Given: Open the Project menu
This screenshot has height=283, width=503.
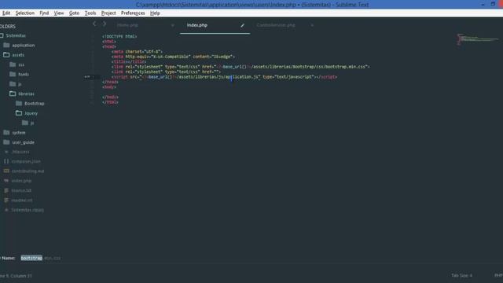Looking at the screenshot, I should (108, 13).
